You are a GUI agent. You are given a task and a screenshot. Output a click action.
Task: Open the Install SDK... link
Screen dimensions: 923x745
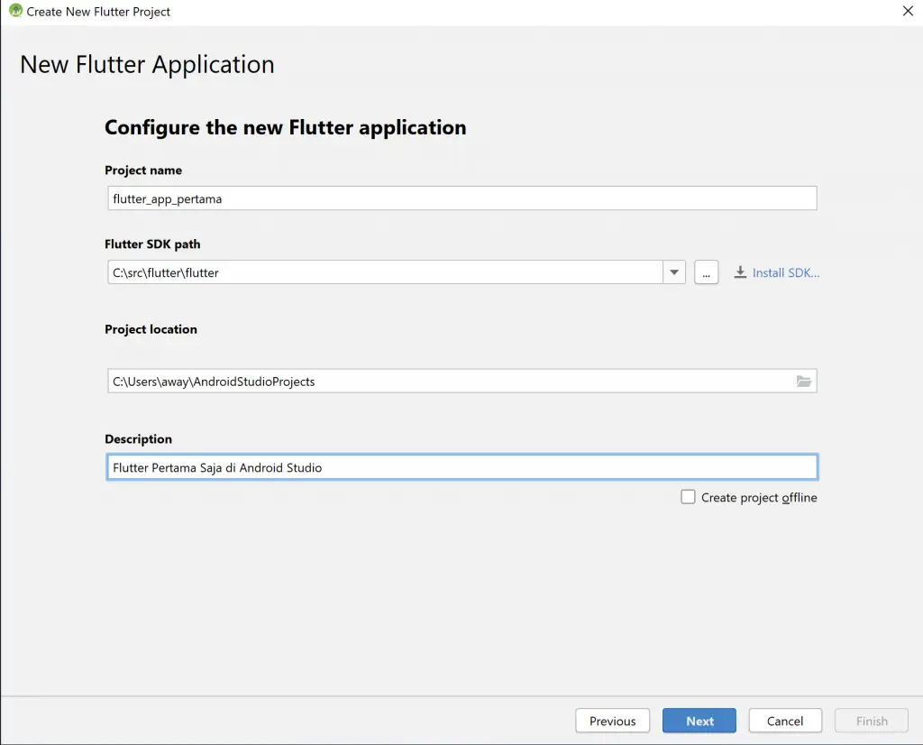(785, 272)
